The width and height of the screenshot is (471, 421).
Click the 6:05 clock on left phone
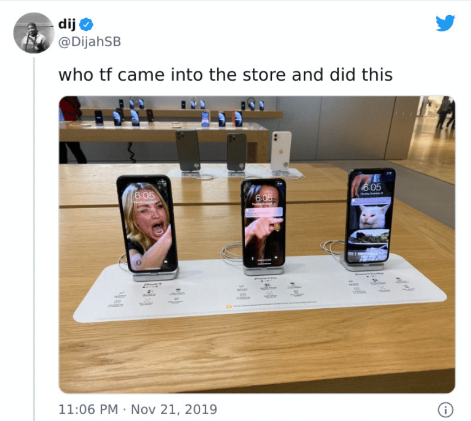(x=145, y=196)
